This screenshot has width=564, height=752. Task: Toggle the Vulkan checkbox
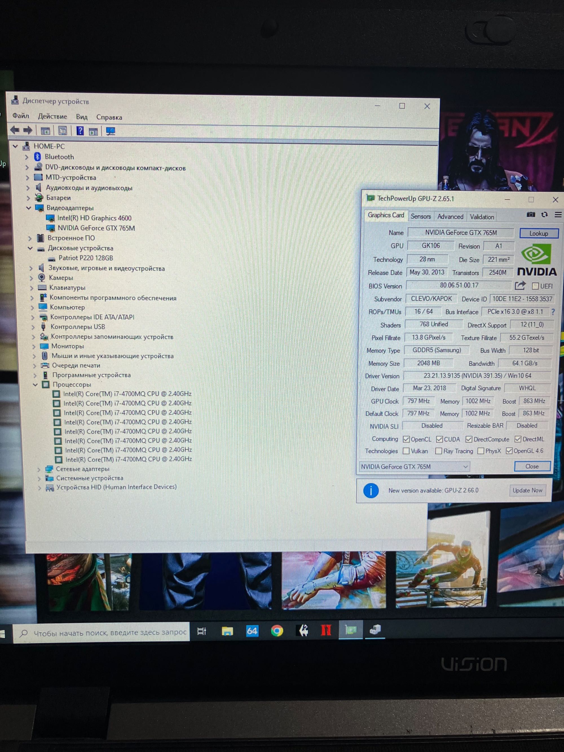(406, 451)
